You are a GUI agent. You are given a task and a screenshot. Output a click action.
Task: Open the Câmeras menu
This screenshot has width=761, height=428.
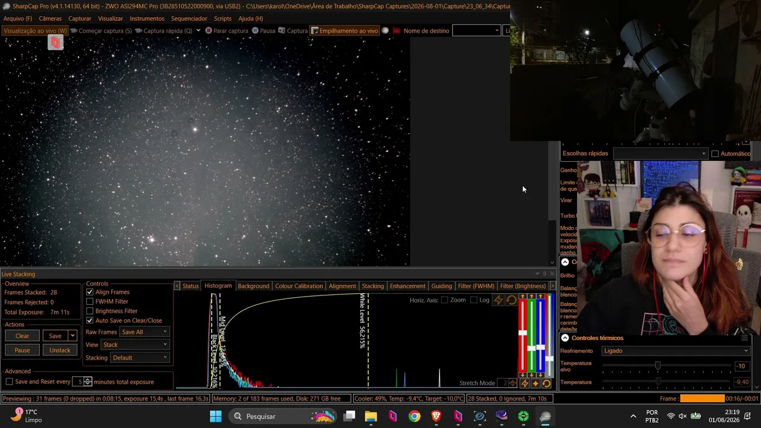[50, 18]
